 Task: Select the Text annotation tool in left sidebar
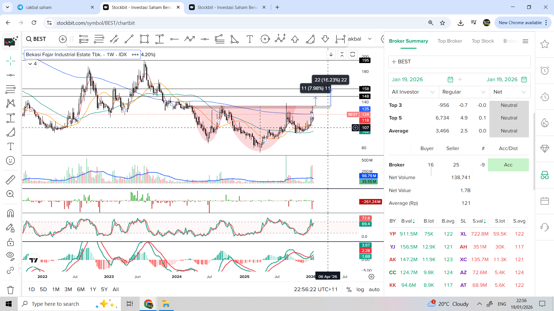pyautogui.click(x=10, y=147)
